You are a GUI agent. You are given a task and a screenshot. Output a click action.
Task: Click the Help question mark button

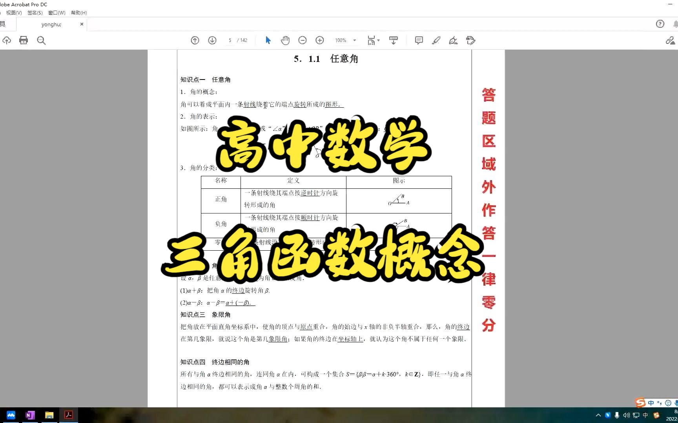[x=660, y=24]
